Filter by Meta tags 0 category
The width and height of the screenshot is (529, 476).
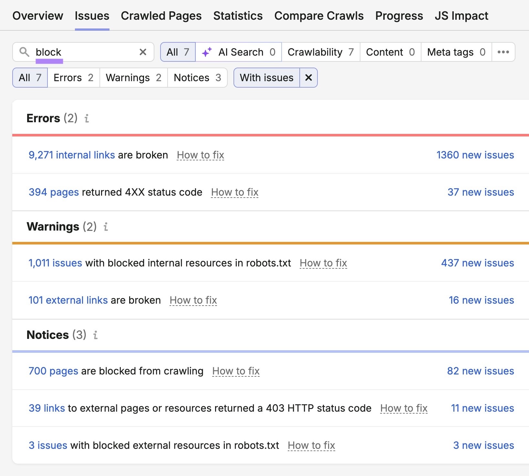(x=456, y=52)
